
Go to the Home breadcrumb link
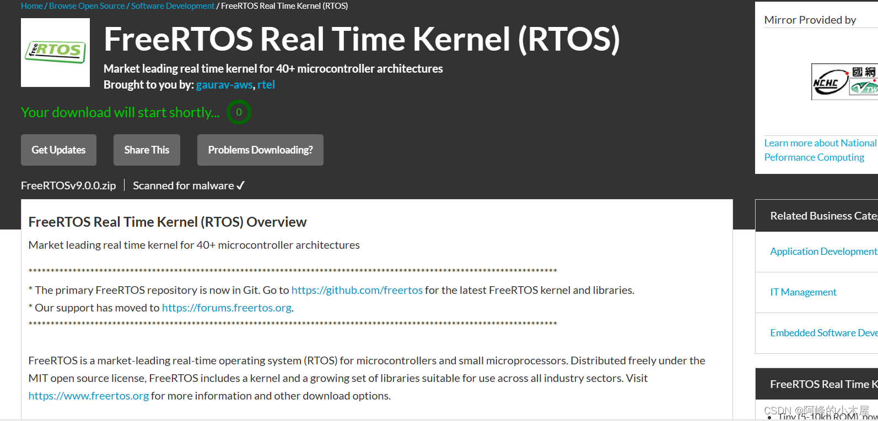[x=31, y=6]
